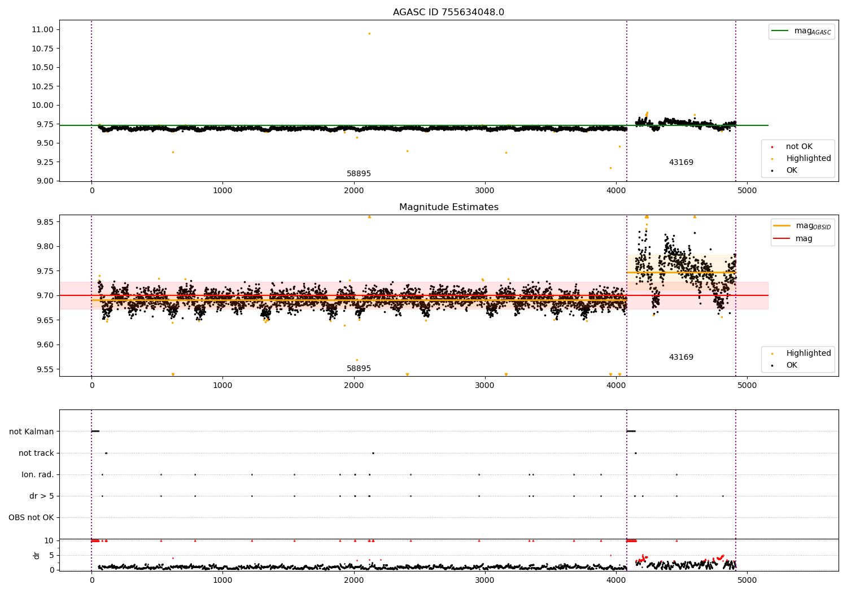Screen dimensions: 847x593
Task: Click the 9.50 y-axis tick label
Action: [x=45, y=143]
